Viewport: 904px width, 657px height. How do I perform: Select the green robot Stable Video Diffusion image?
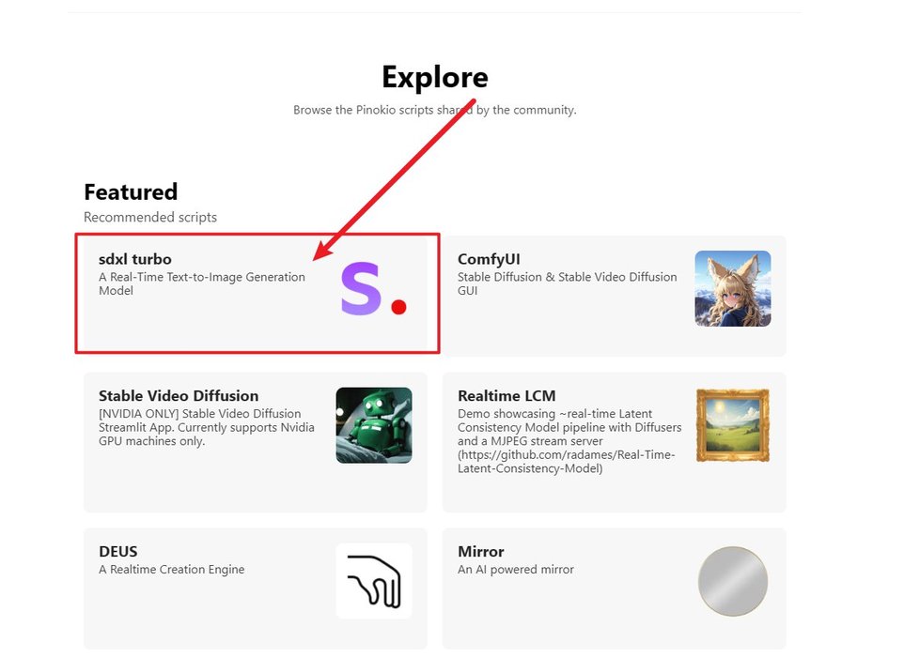[373, 425]
